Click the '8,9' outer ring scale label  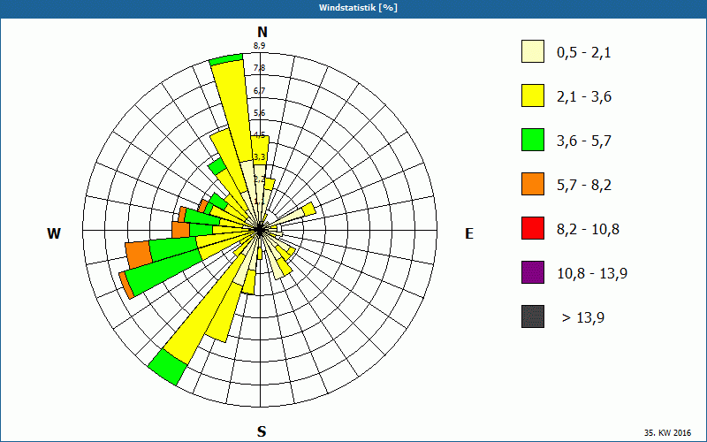point(259,46)
